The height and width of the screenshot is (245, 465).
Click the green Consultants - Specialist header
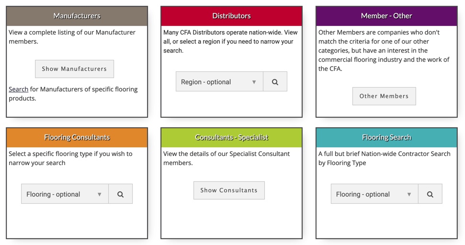coord(231,137)
